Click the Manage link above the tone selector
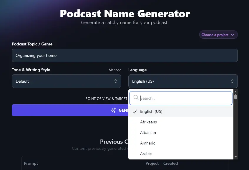Screen dimensions: 249x170 tap(115, 70)
